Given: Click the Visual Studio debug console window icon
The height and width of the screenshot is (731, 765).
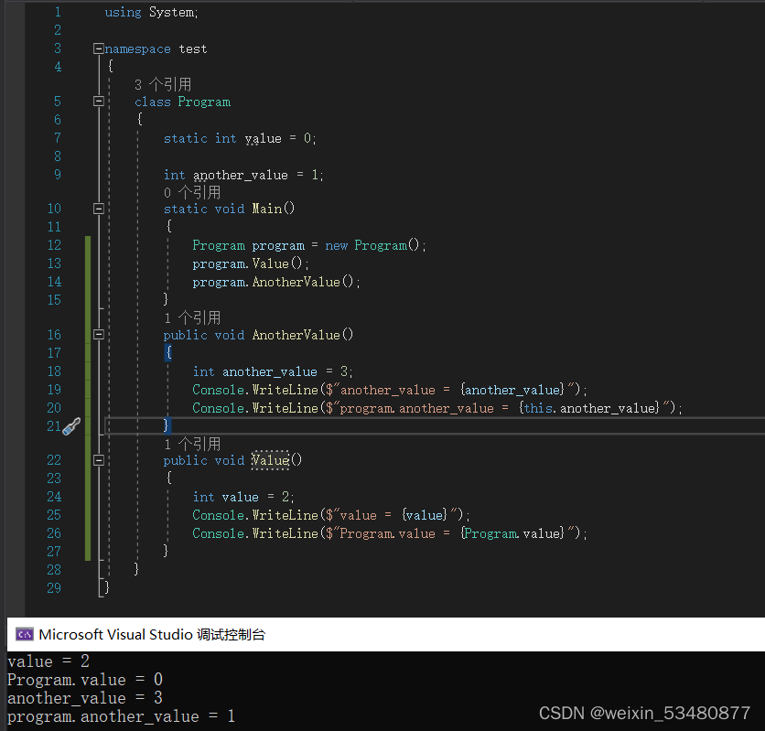Looking at the screenshot, I should tap(25, 634).
